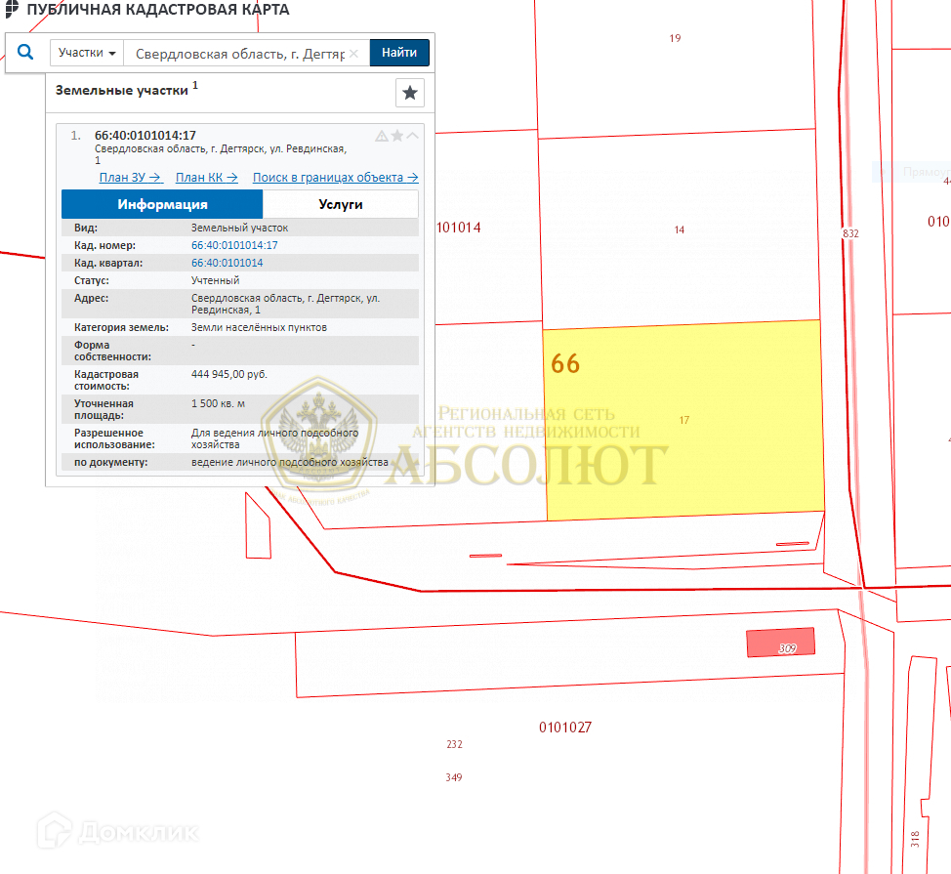The height and width of the screenshot is (874, 951).
Task: Click the 444 945,00 руб. value
Action: tap(229, 374)
